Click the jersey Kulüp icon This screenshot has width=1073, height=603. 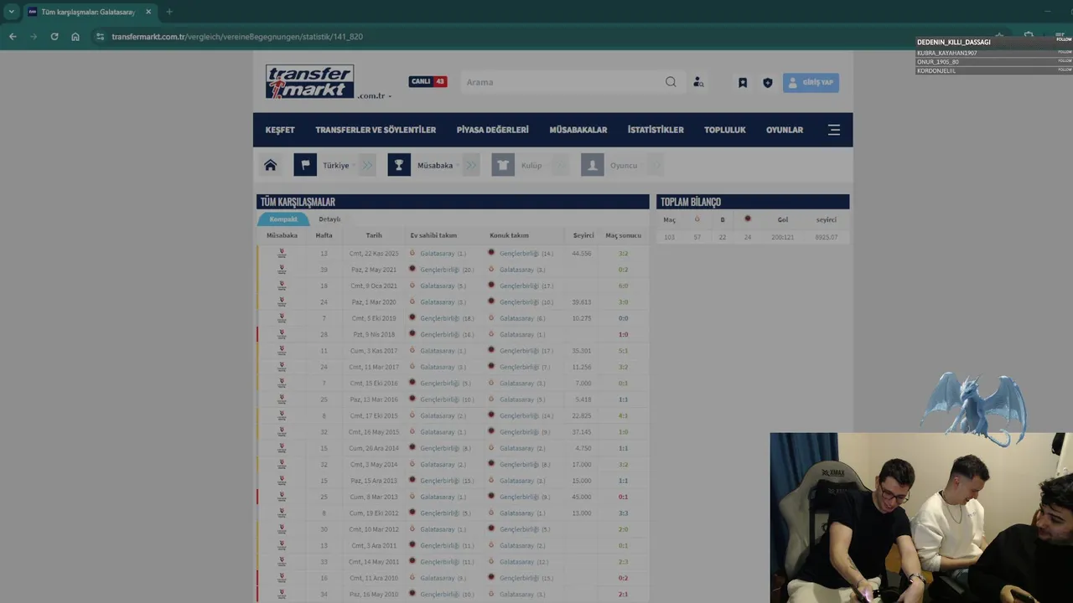coord(503,165)
